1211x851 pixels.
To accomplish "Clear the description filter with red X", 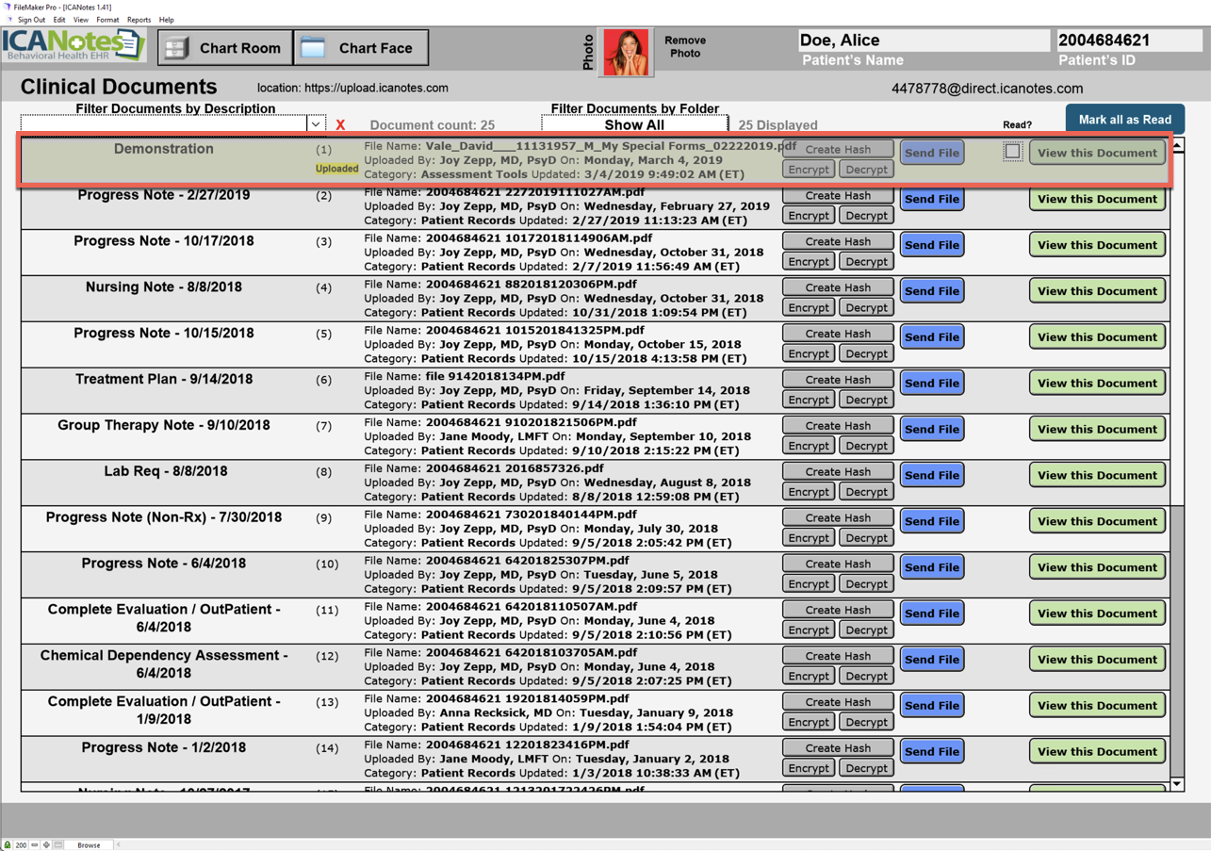I will [x=340, y=124].
